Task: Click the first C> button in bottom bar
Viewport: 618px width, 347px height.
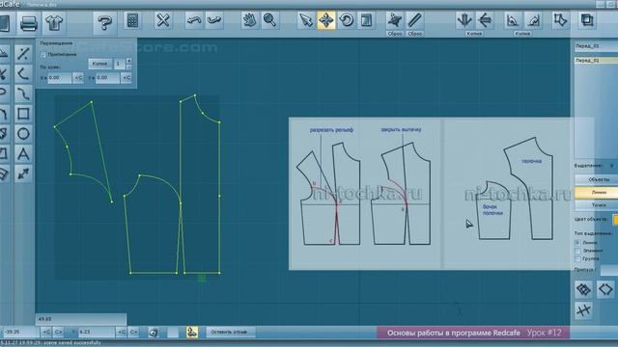Action: pyautogui.click(x=58, y=332)
